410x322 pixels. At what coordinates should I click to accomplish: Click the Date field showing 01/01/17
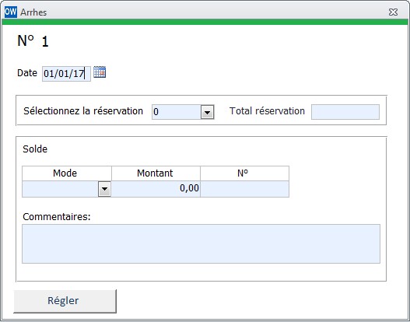(66, 74)
